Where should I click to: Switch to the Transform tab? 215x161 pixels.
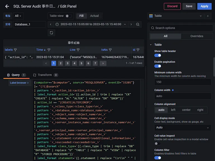(46, 75)
